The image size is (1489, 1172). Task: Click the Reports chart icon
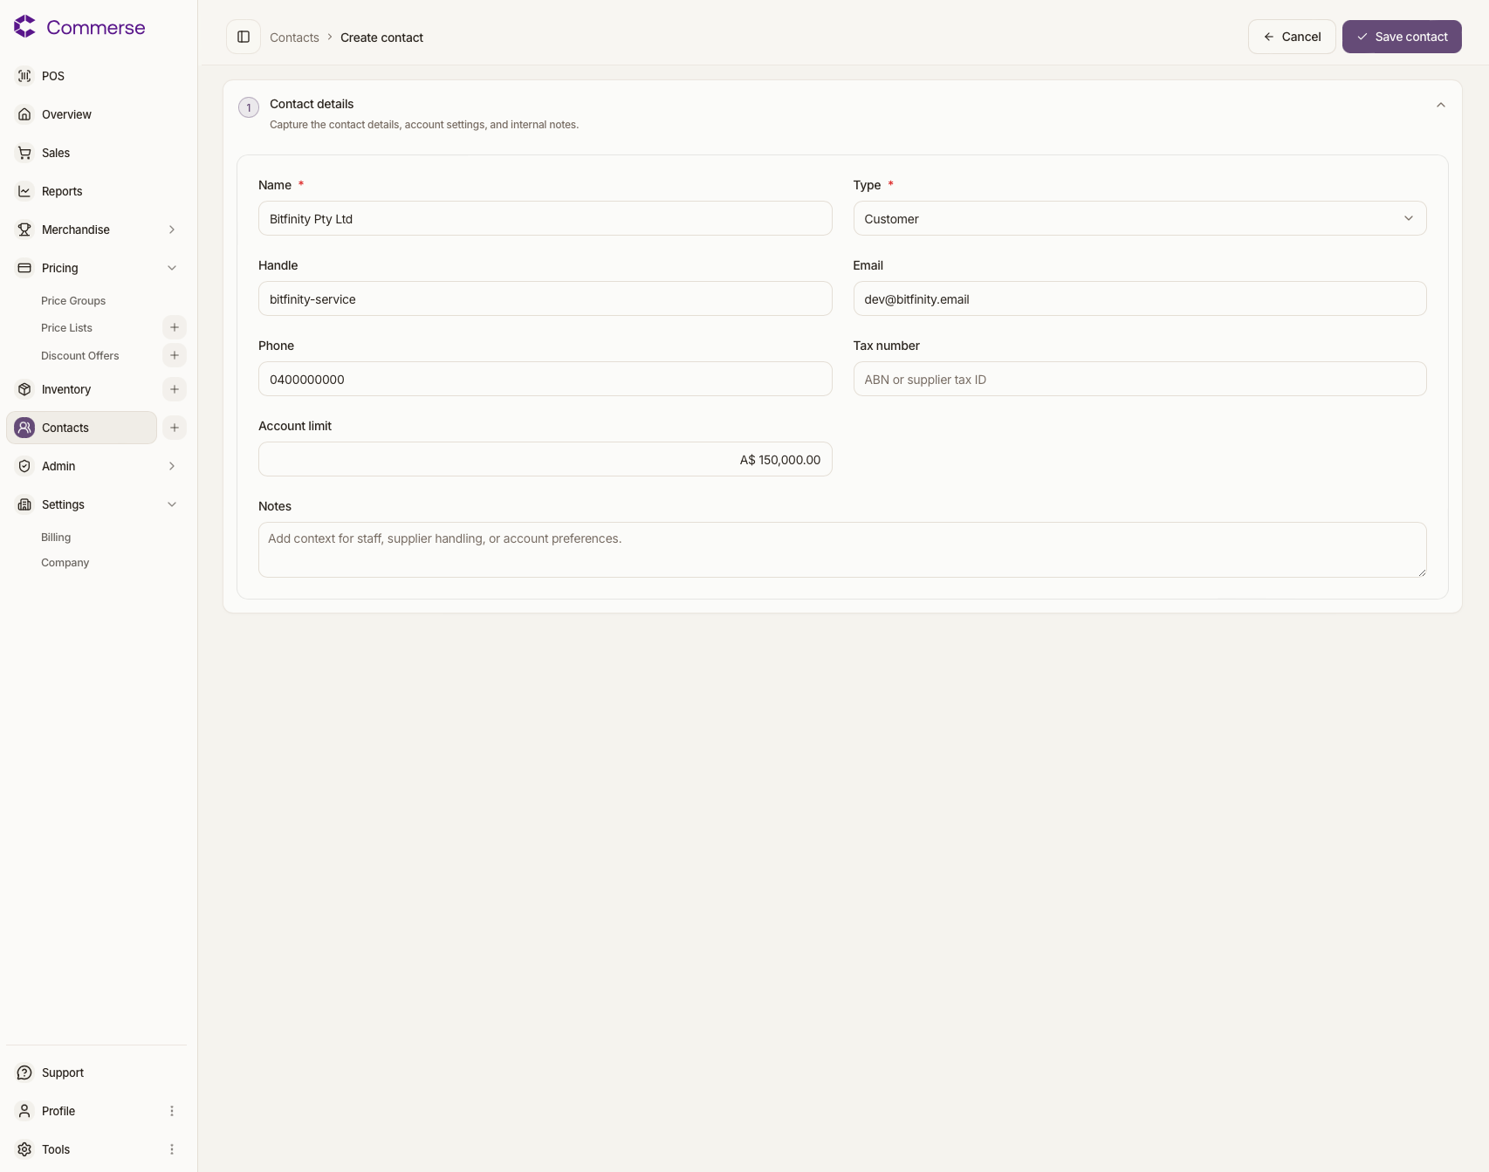pyautogui.click(x=24, y=191)
